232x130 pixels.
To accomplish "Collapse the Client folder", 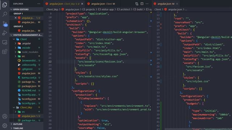I will (x=14, y=39).
